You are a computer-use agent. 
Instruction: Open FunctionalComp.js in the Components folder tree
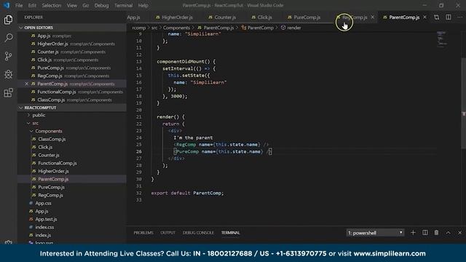58,163
